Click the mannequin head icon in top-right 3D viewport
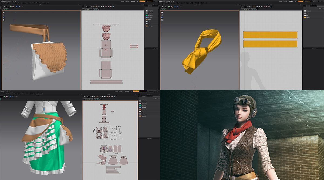This screenshot has width=324, height=180. pyautogui.click(x=162, y=20)
